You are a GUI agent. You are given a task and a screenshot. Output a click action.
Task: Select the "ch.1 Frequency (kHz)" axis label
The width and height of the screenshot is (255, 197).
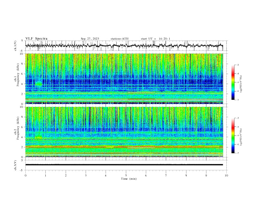pyautogui.click(x=17, y=75)
